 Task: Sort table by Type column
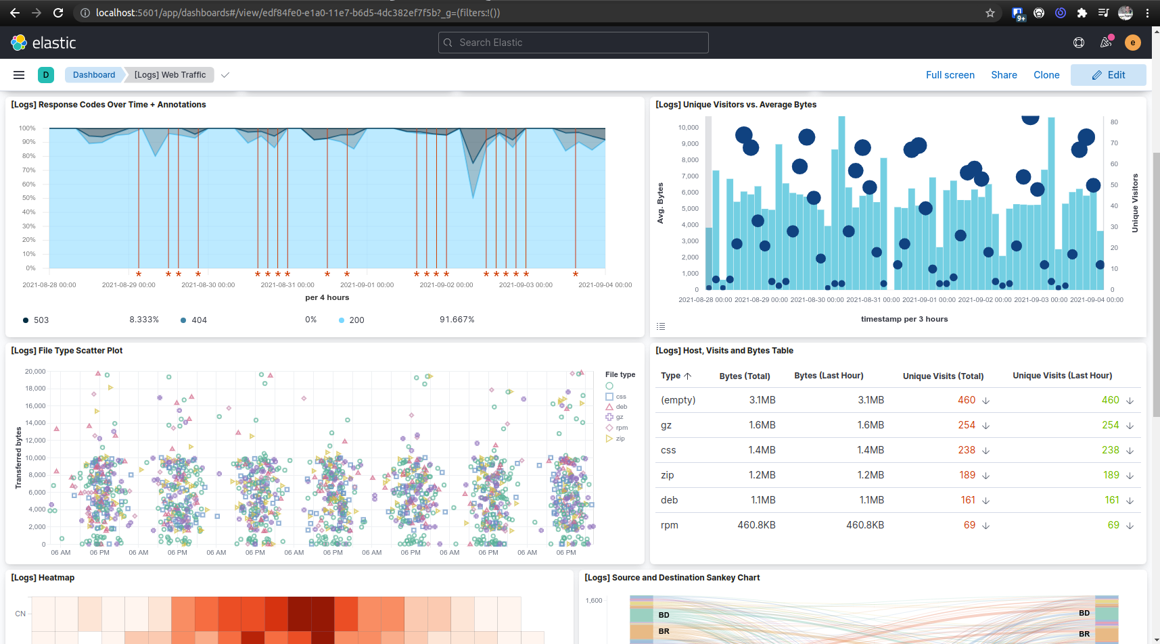pos(676,376)
